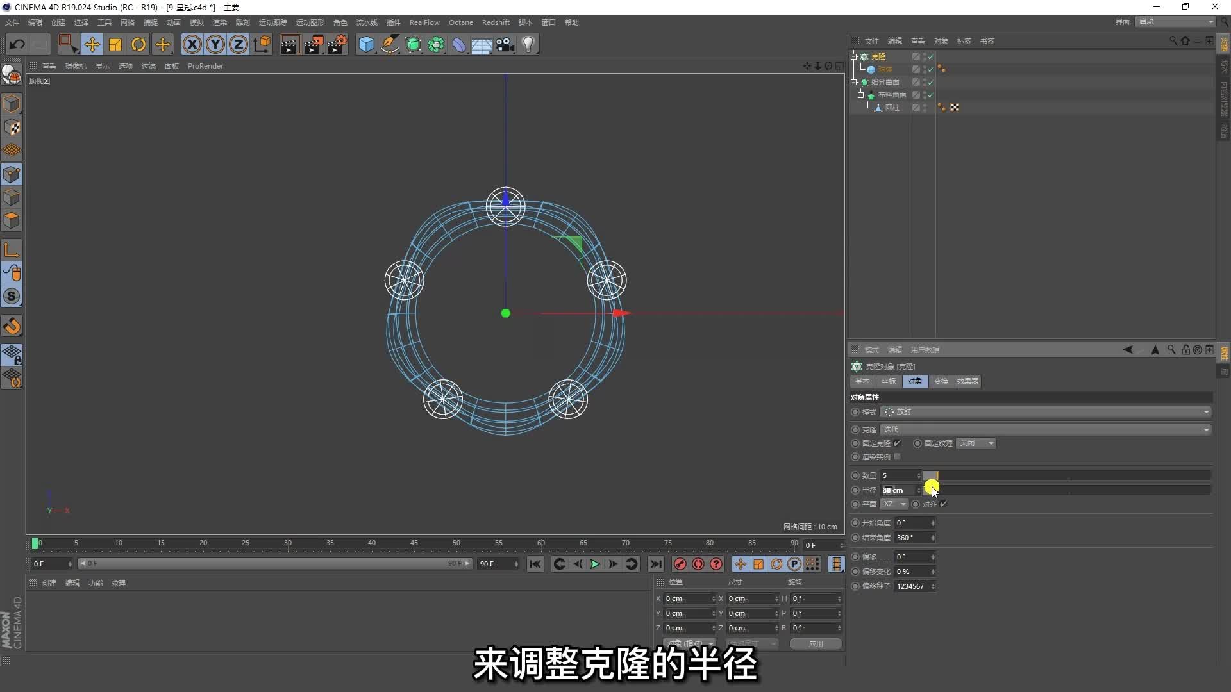Viewport: 1231px width, 692px height.
Task: Go to the start of timeline
Action: click(535, 564)
